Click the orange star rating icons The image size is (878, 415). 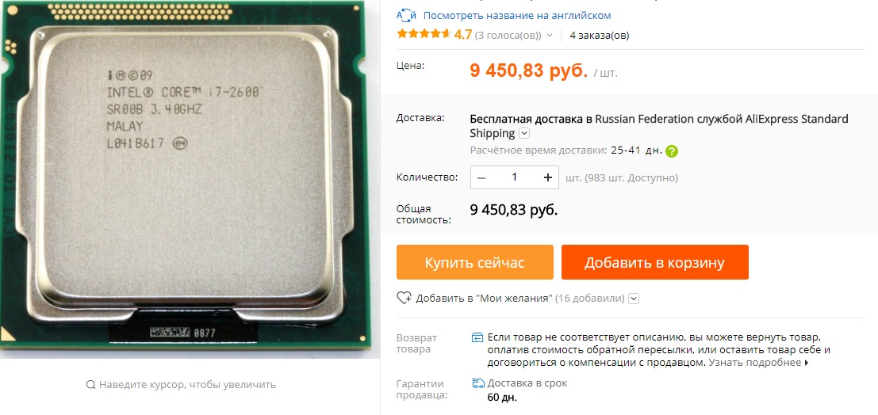coord(424,34)
